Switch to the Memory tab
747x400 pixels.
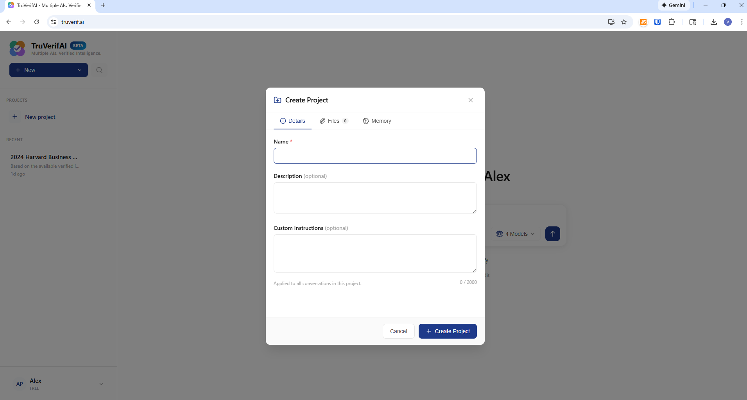click(x=377, y=121)
